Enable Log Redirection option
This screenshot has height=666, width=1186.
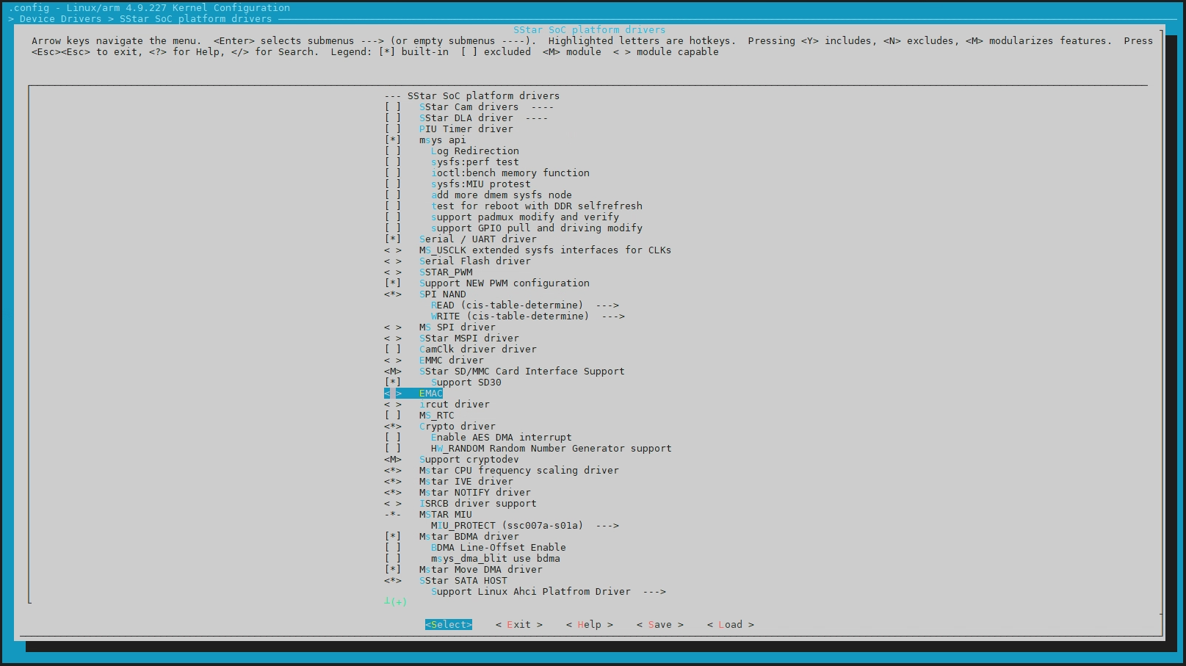click(393, 151)
